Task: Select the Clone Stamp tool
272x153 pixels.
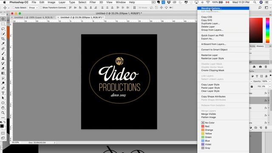Action: (3, 59)
